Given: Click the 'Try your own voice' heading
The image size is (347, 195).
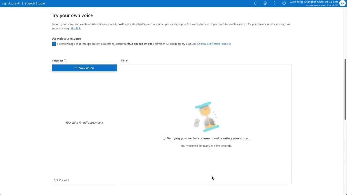Looking at the screenshot, I should tap(72, 15).
